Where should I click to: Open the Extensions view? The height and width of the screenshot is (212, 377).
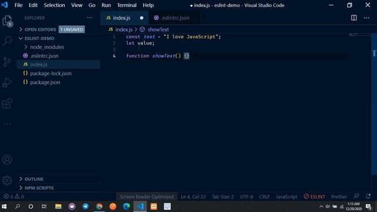point(7,104)
